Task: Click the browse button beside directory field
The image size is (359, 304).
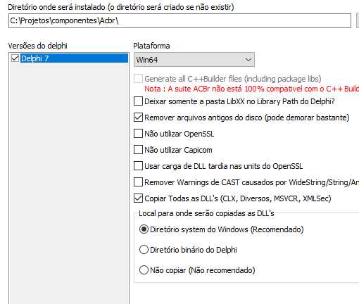Action: (x=358, y=21)
